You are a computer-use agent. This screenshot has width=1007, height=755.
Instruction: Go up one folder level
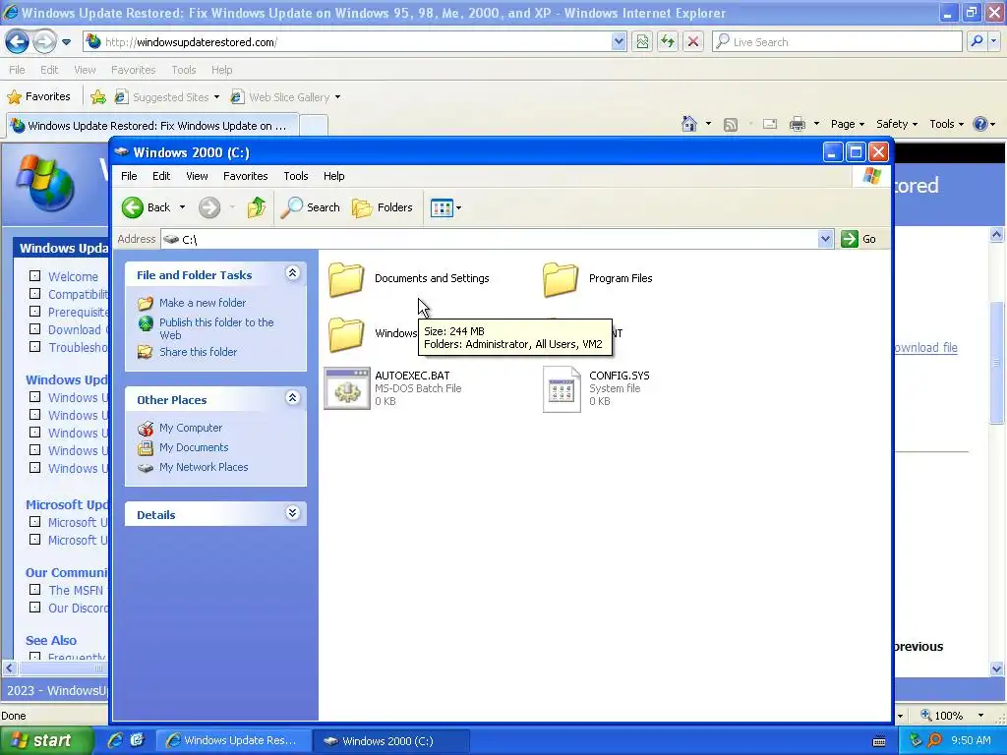point(257,207)
